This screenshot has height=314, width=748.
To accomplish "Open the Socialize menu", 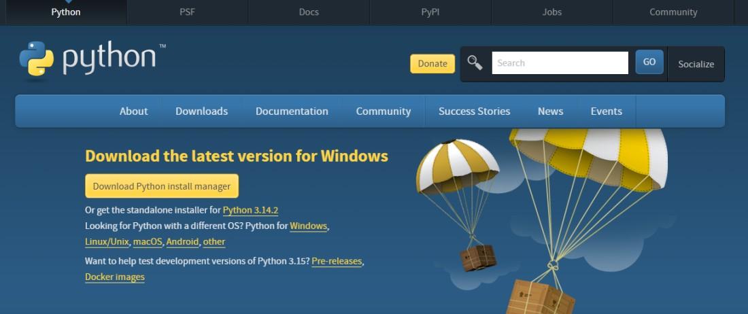I will (696, 64).
